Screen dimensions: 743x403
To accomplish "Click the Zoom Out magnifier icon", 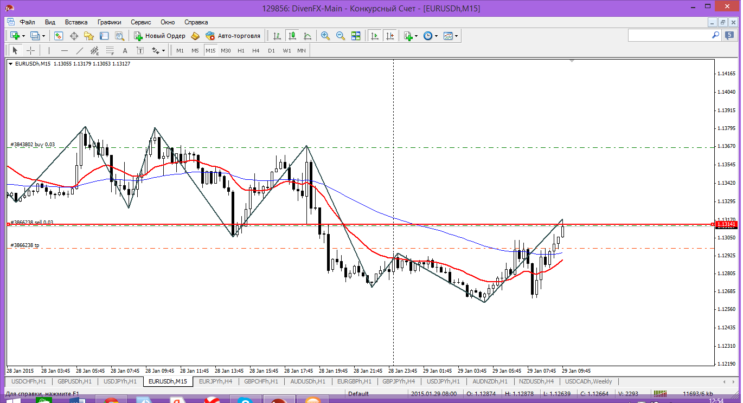I will coord(341,36).
